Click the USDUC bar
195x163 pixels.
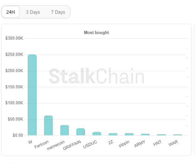[97, 134]
